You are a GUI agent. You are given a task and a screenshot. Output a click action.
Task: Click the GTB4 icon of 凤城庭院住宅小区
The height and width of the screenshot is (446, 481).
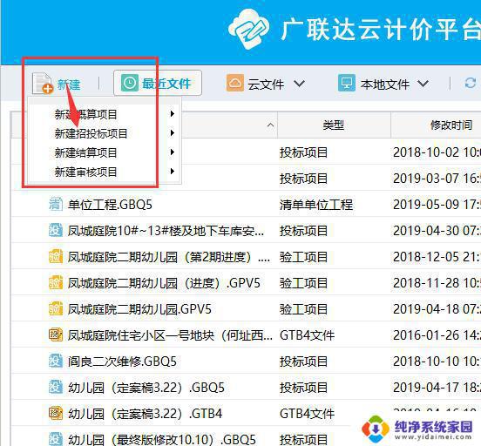click(56, 334)
